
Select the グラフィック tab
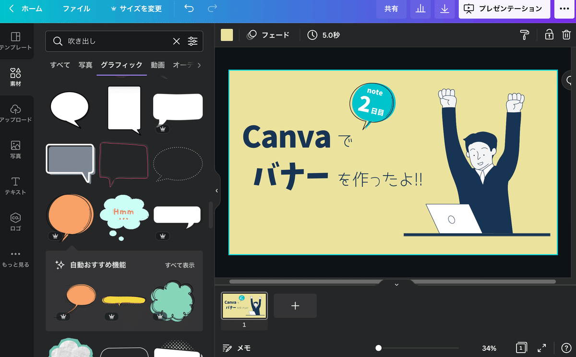pos(121,65)
